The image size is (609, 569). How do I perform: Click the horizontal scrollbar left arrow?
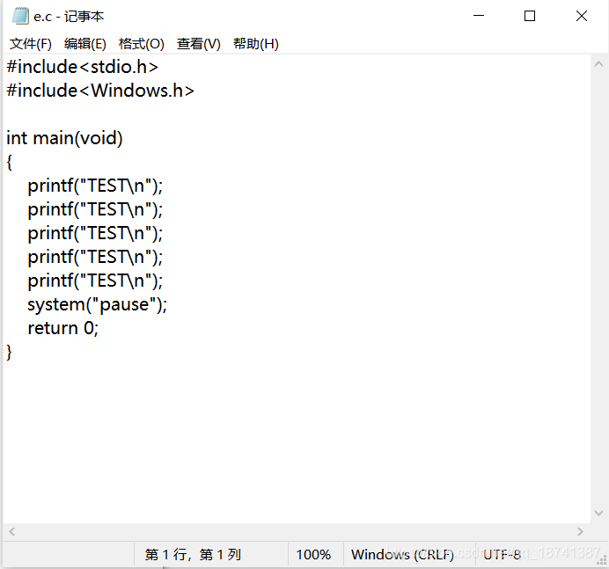tap(12, 532)
